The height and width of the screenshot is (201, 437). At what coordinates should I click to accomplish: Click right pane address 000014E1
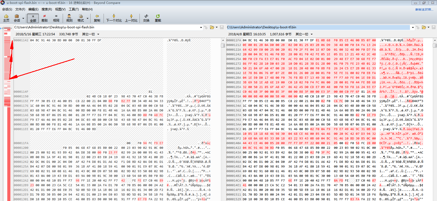[x=234, y=185]
